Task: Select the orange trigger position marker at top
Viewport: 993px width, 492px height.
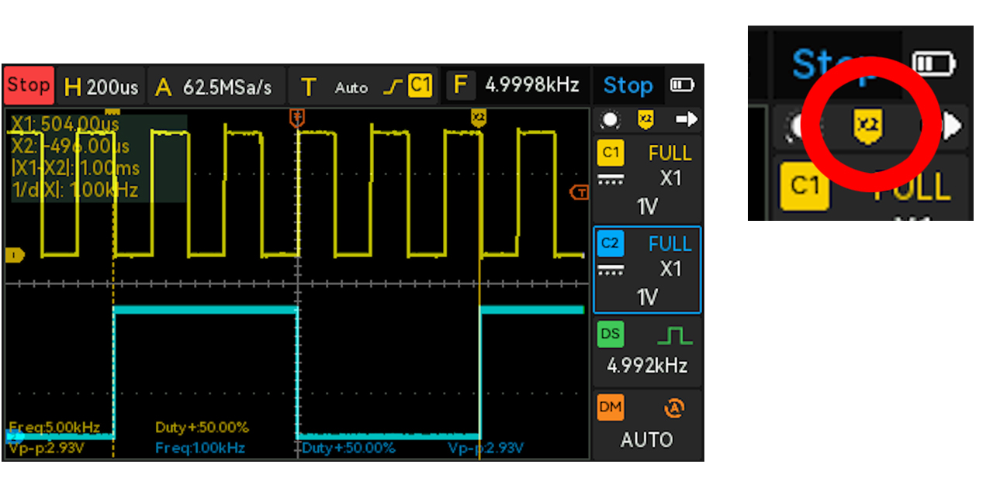Action: (296, 118)
